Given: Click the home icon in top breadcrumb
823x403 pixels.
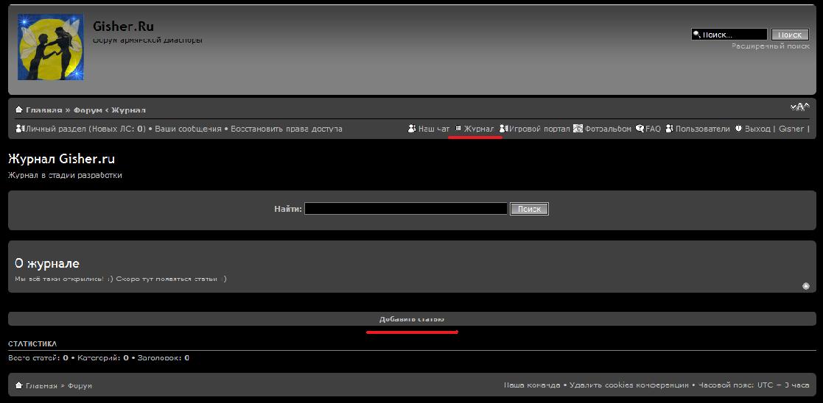Looking at the screenshot, I should point(19,110).
